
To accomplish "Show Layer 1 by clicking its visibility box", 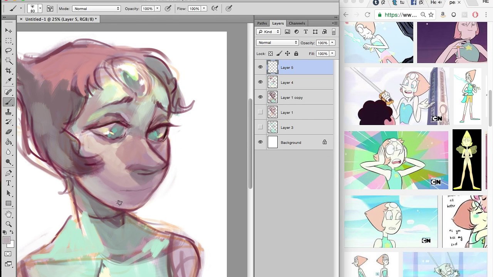I will [260, 112].
